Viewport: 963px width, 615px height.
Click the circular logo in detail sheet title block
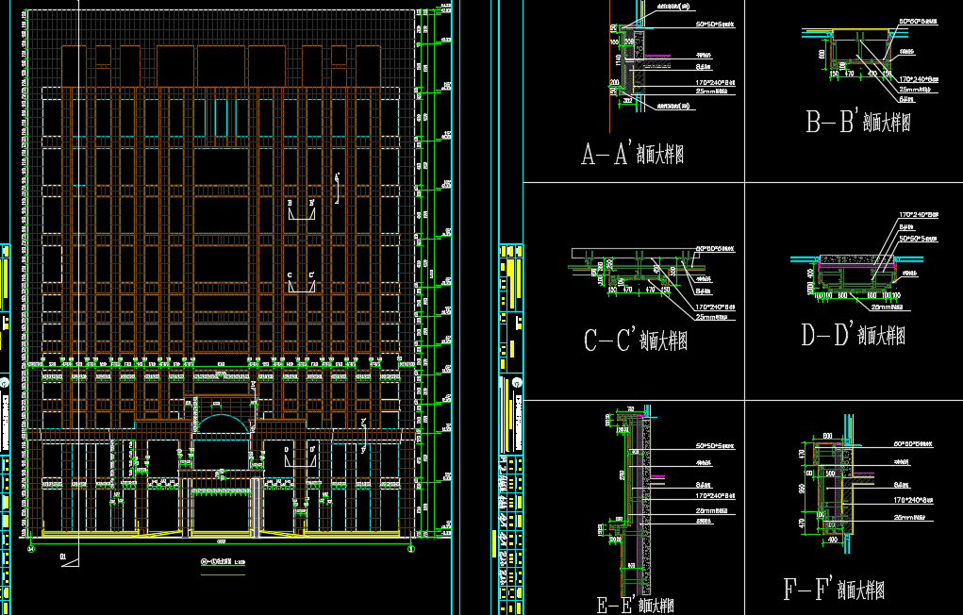coord(517,382)
